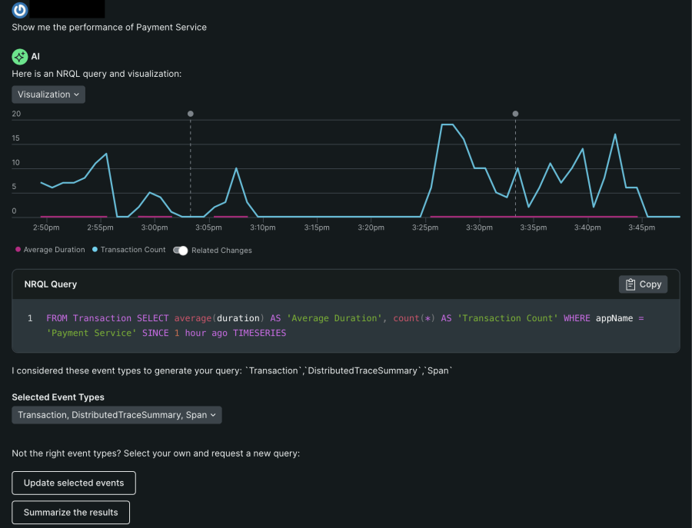
Task: Click Summarize the results button
Action: tap(71, 513)
